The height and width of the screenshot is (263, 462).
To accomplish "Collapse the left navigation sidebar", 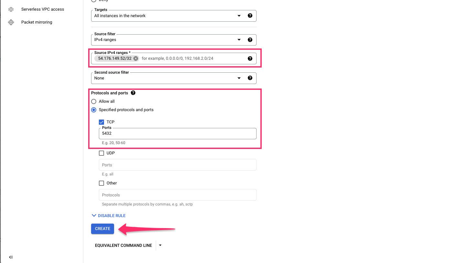I will click(x=11, y=257).
